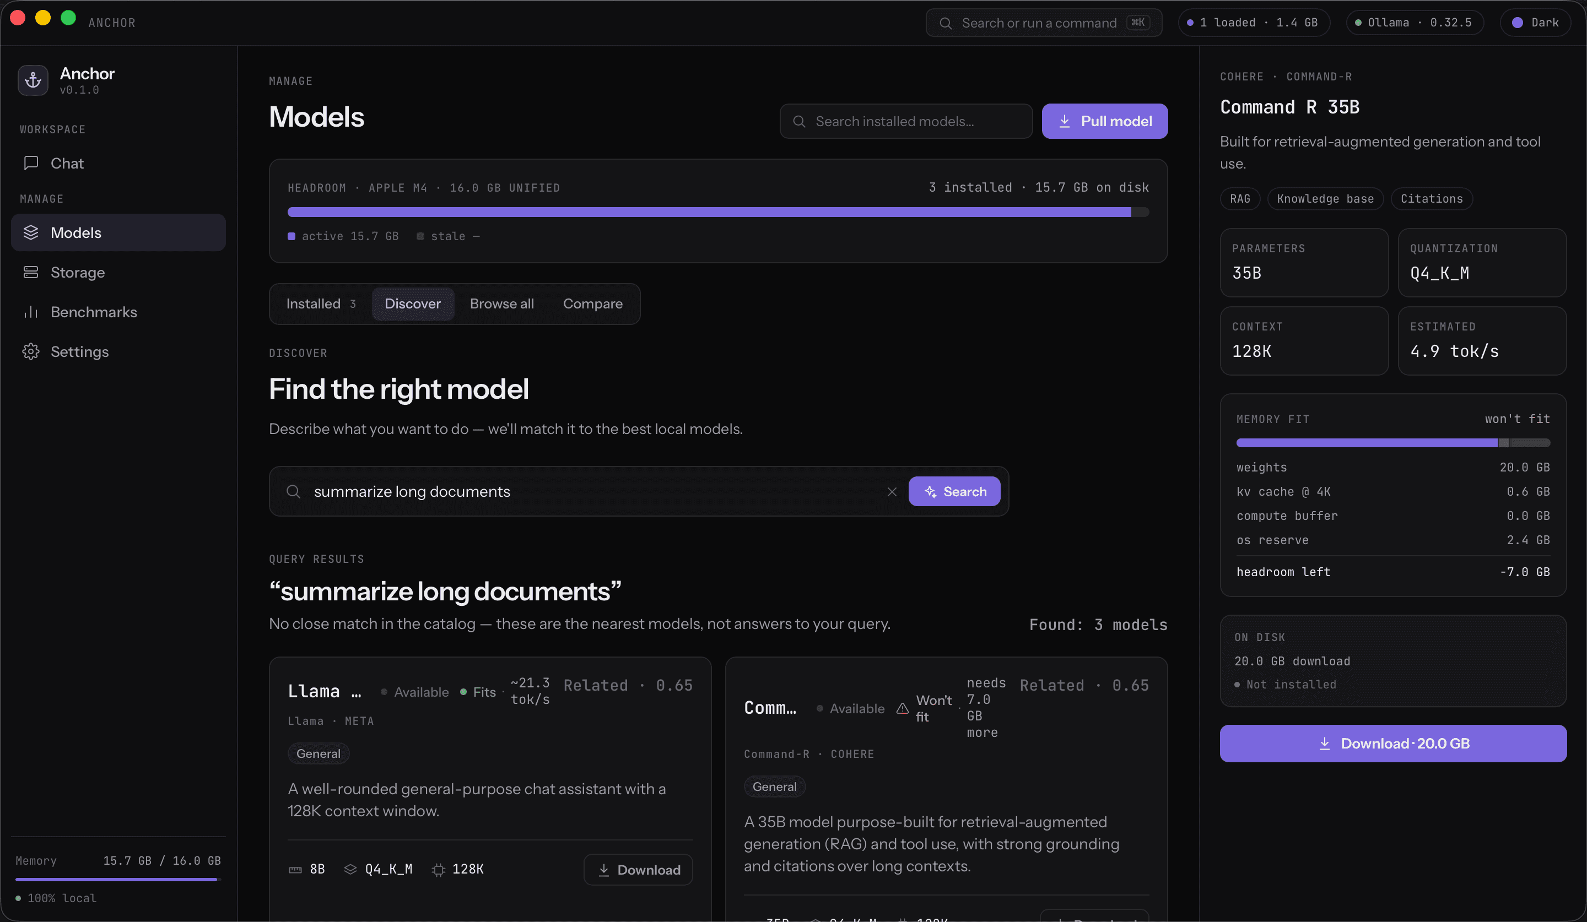Click the General tag on Command-R card
Viewport: 1587px width, 922px height.
[x=774, y=786]
